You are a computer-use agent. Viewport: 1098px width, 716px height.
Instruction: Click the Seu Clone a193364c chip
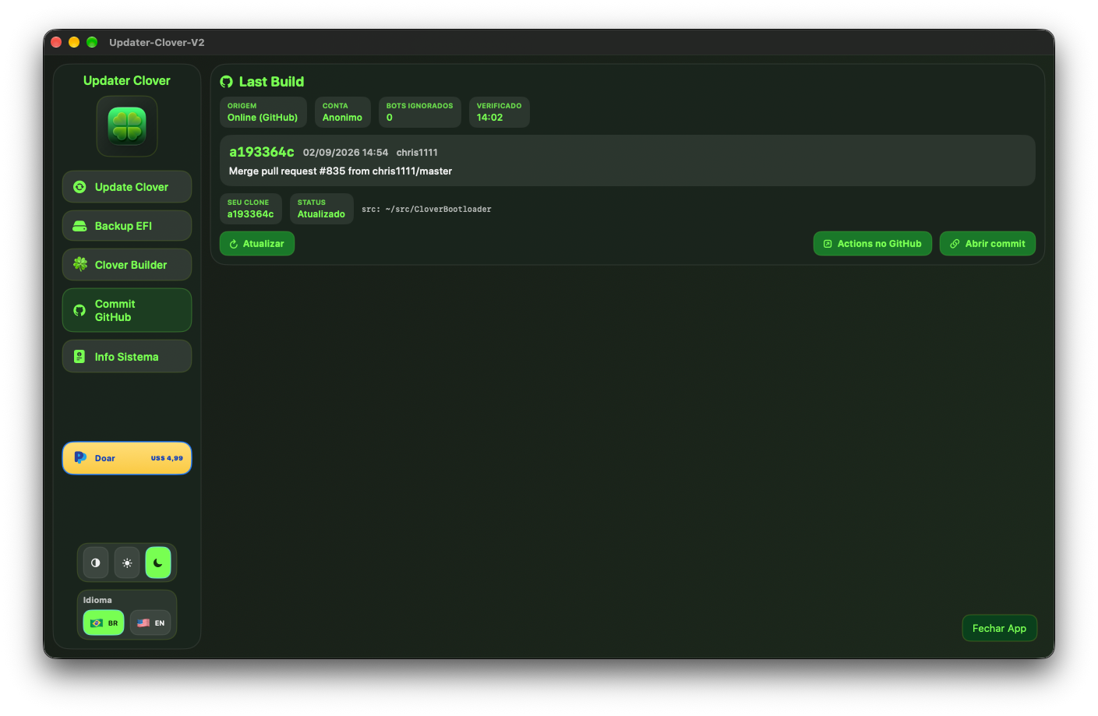pos(250,209)
